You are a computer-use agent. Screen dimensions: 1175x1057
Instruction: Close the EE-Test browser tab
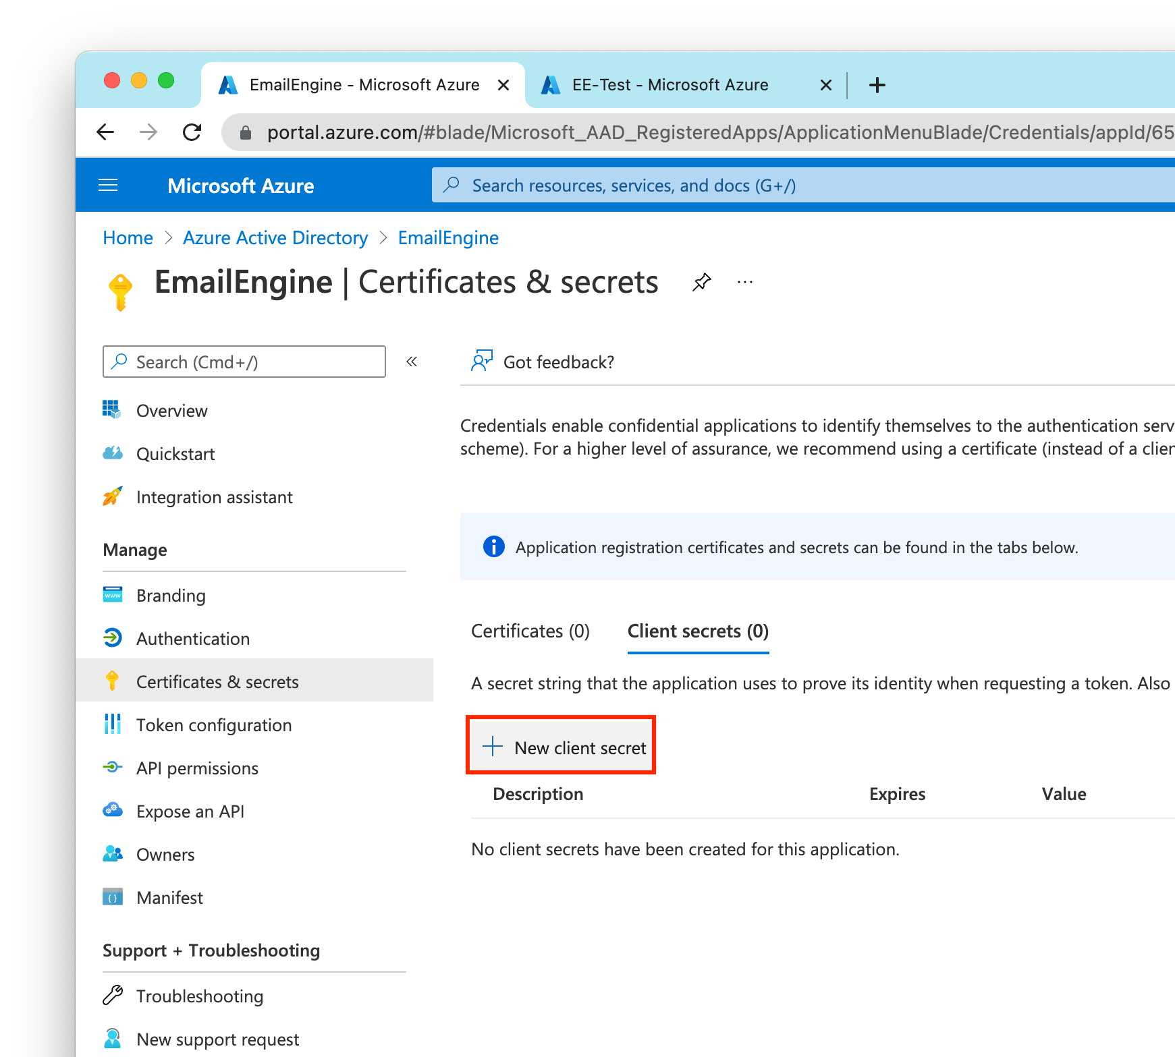(x=826, y=85)
